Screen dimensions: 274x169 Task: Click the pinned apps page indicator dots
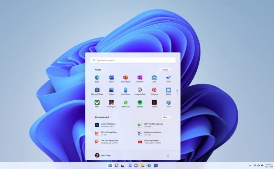click(177, 92)
